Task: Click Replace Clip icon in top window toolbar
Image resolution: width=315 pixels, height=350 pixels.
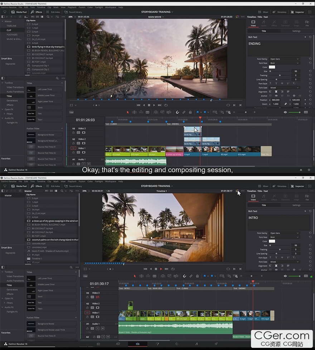Action: (x=169, y=112)
